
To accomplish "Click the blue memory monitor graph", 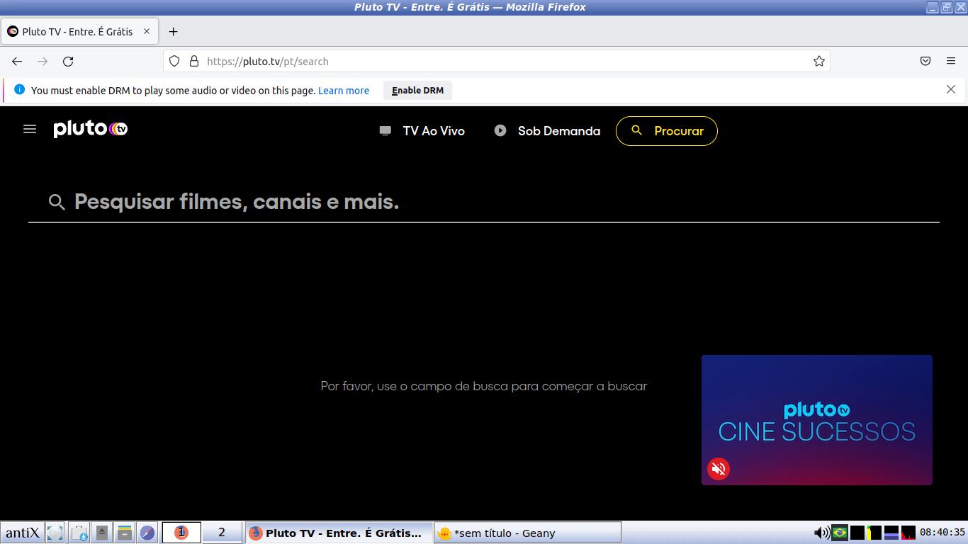I will click(x=891, y=533).
